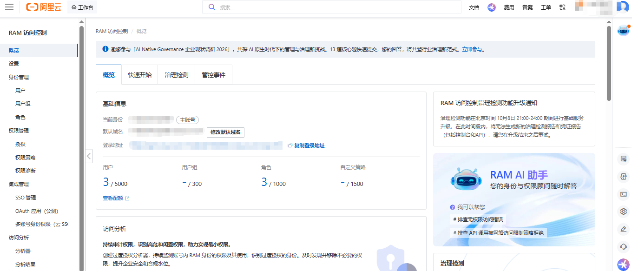Open the 管控事件 tab

(213, 75)
